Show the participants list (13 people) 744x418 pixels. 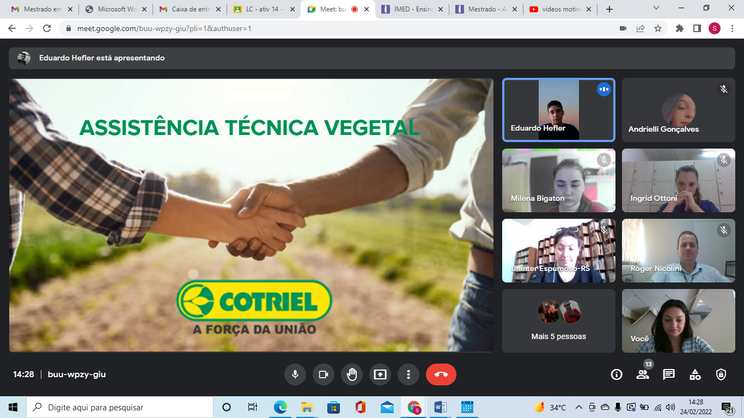point(643,374)
